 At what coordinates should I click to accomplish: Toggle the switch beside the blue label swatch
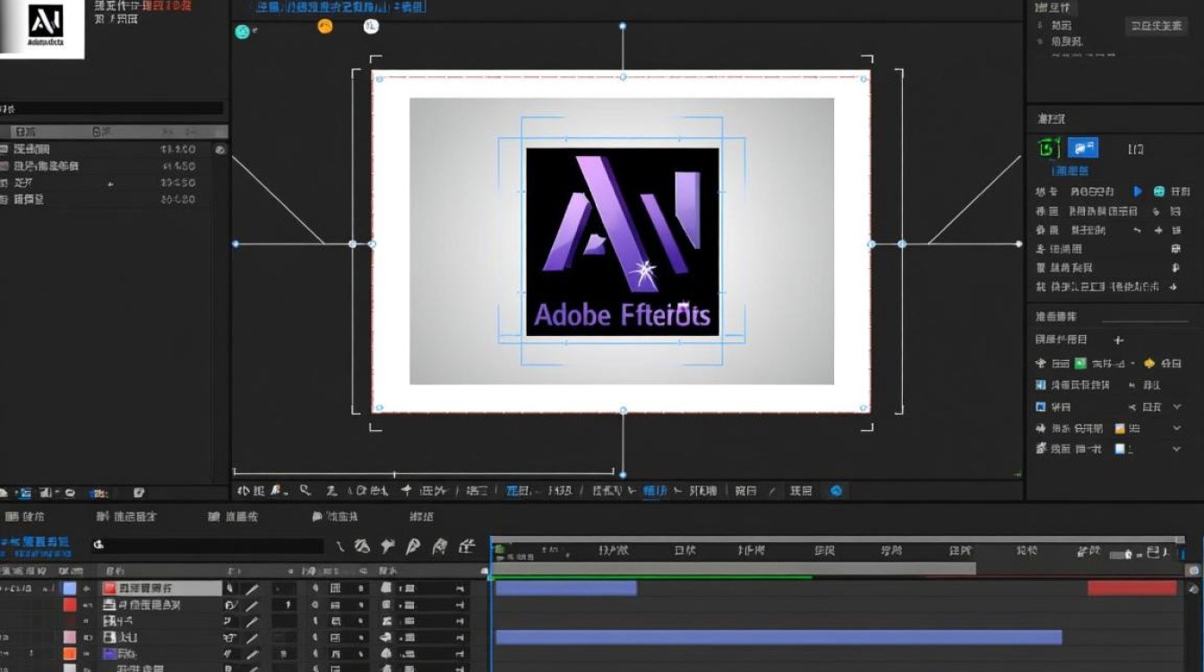(x=88, y=589)
